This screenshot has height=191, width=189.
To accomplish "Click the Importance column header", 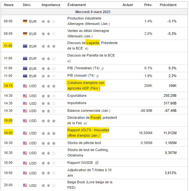I will coord(51,5).
